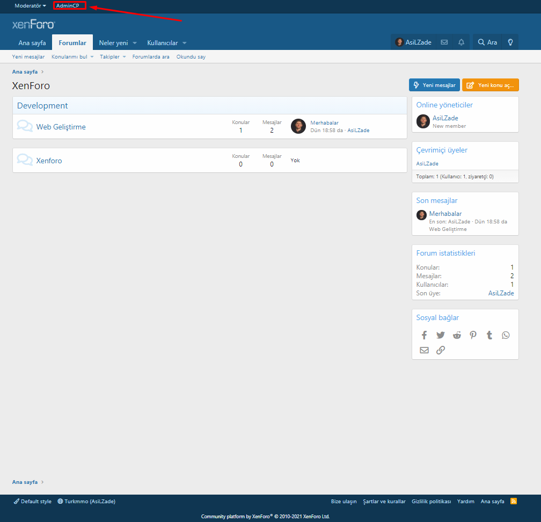The image size is (541, 522).
Task: Open the Development category header
Action: (x=42, y=106)
